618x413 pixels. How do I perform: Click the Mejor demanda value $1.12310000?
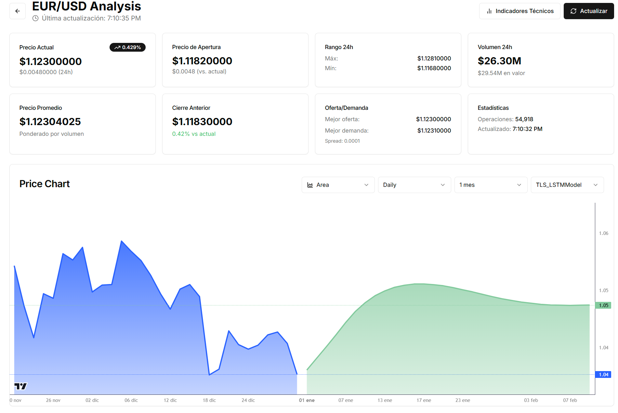click(434, 131)
